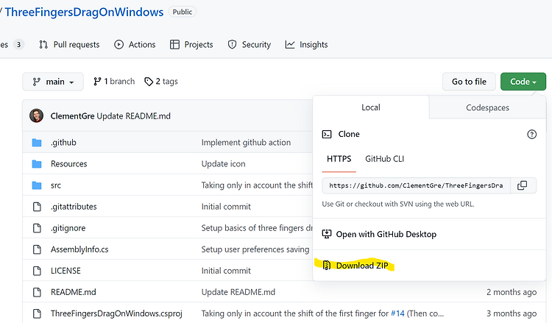Open the LICENSE file

coord(66,271)
